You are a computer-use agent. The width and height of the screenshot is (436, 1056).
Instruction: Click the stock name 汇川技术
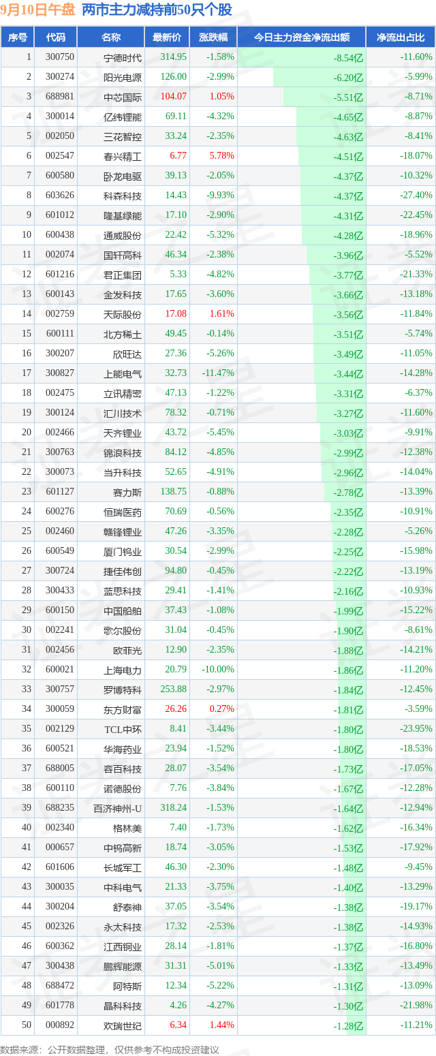123,414
